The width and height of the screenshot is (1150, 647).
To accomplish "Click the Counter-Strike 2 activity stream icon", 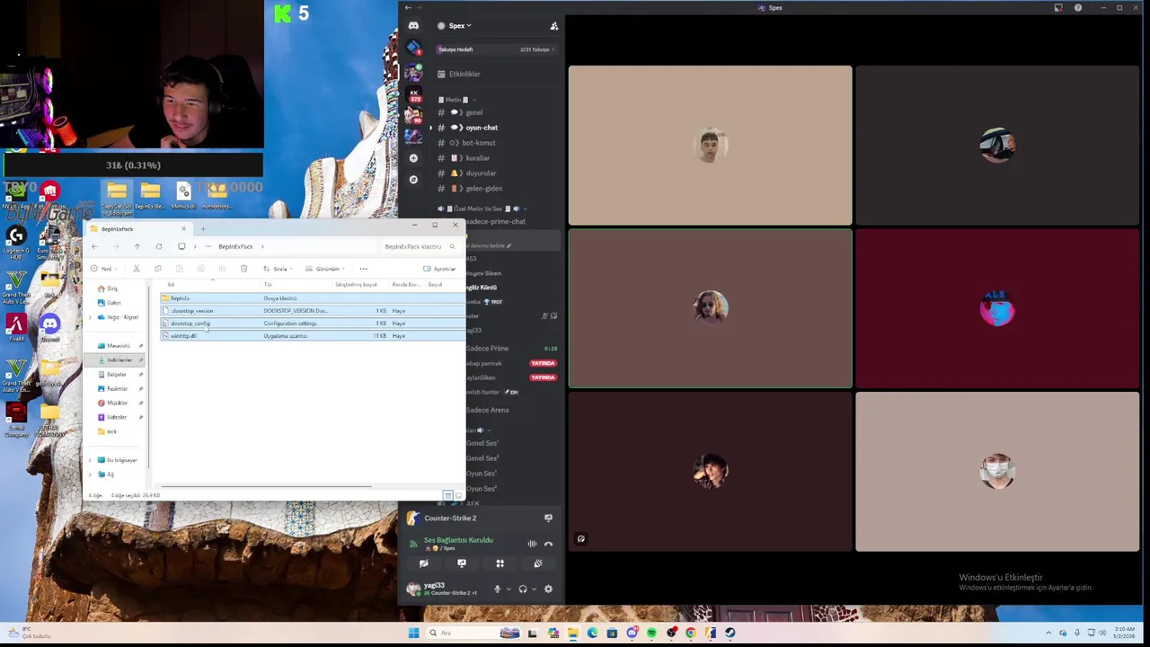I will coord(548,518).
